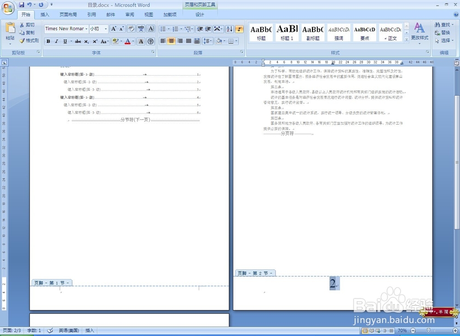Click the Superscript icon
Viewport: 460px width, 336px height.
point(95,41)
